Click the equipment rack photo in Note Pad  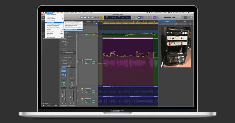pos(175,47)
